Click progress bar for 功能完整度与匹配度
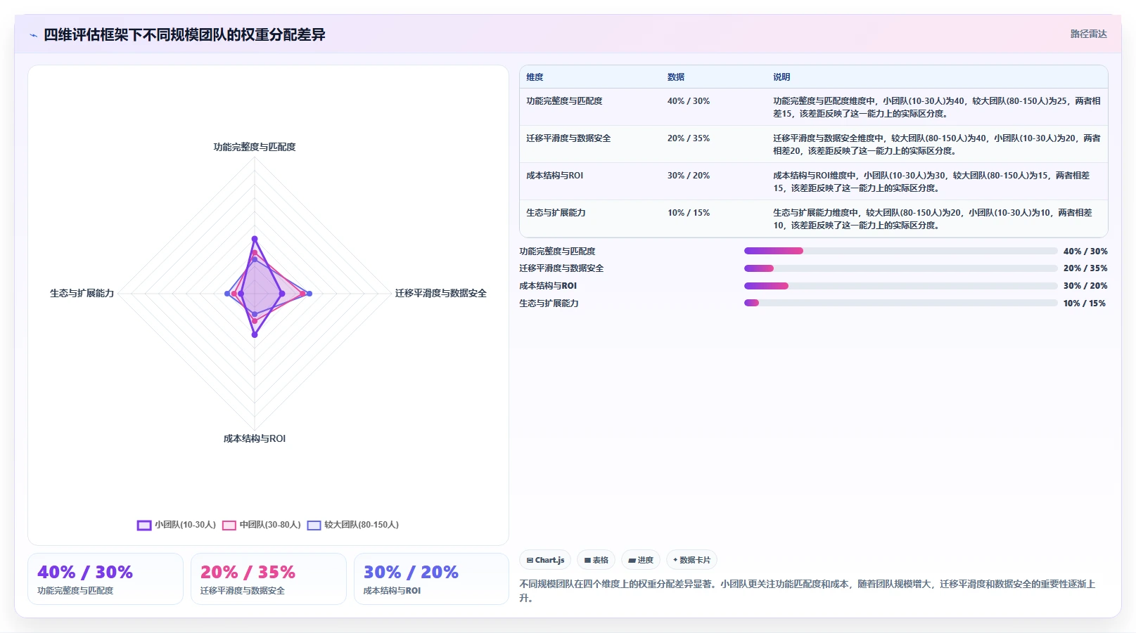This screenshot has height=633, width=1136. pyautogui.click(x=901, y=251)
